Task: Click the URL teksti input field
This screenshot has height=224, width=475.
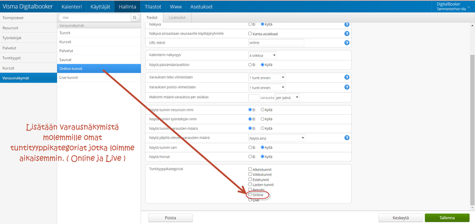Action: pos(276,43)
